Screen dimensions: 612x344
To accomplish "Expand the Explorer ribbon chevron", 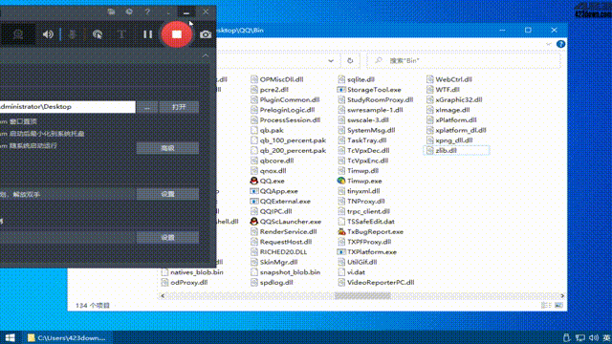I will [x=548, y=44].
